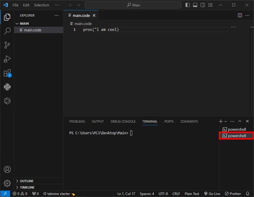Start Go Live server
This screenshot has height=197, width=254.
(212, 194)
